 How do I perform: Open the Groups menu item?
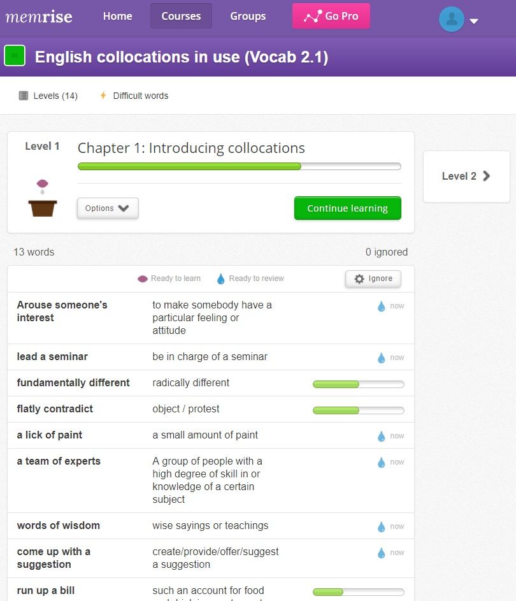[248, 17]
